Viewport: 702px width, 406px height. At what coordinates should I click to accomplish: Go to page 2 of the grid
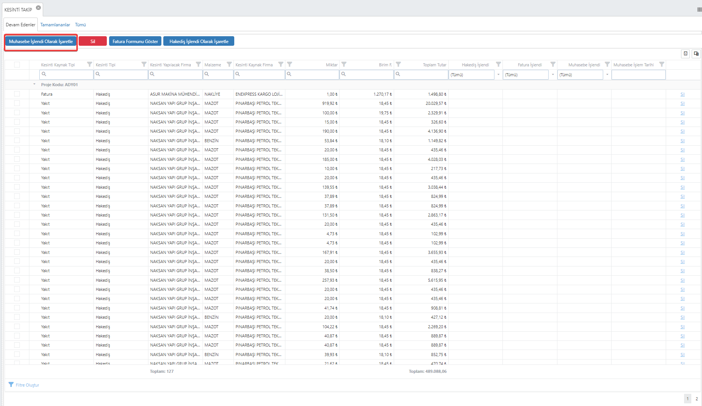(x=696, y=399)
